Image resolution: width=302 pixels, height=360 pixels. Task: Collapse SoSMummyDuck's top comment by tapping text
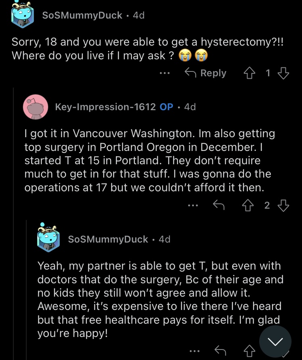pyautogui.click(x=148, y=49)
